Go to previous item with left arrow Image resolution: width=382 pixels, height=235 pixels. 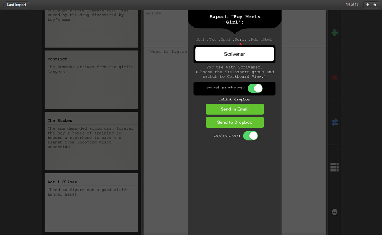pos(367,5)
